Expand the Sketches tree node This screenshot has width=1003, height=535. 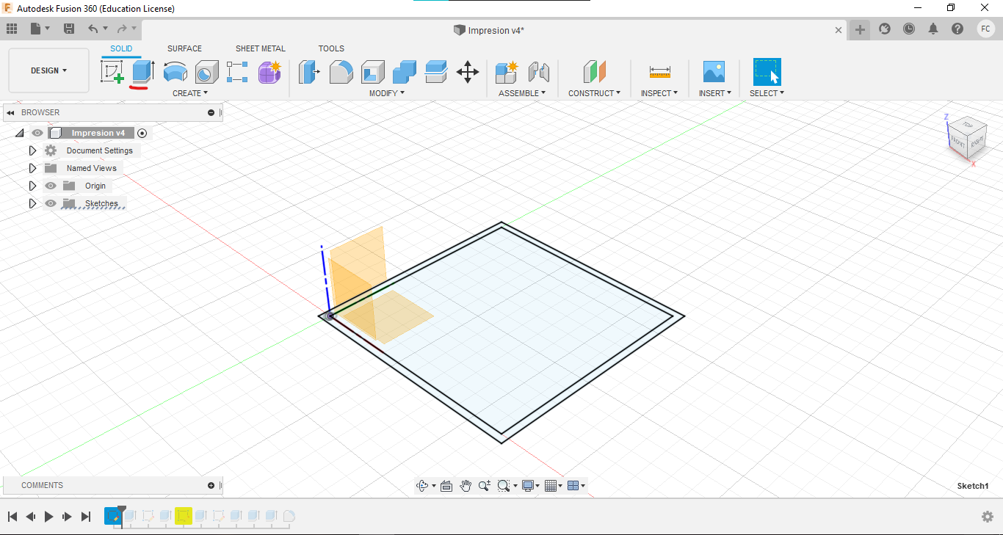[32, 203]
